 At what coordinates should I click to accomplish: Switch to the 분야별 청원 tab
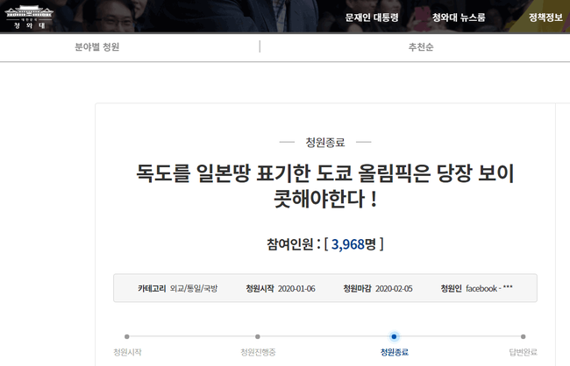(x=97, y=46)
